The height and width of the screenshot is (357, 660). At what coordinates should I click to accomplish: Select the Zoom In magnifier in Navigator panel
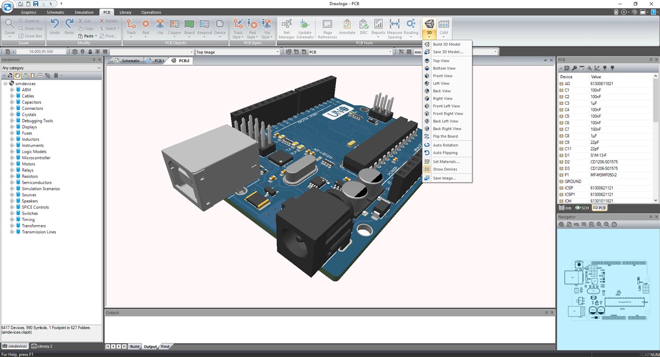coord(598,225)
